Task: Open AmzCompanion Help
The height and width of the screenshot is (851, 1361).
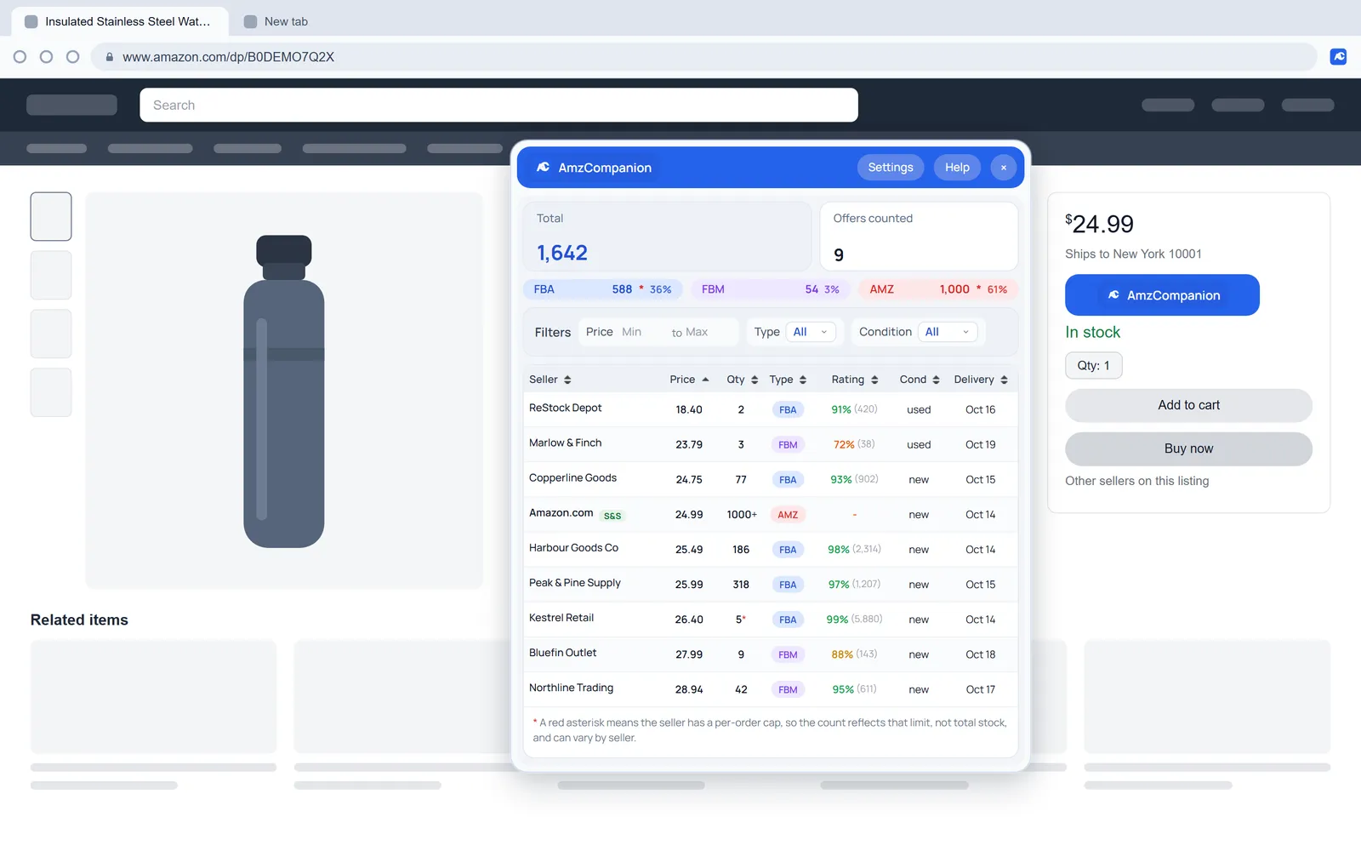Action: pyautogui.click(x=957, y=168)
